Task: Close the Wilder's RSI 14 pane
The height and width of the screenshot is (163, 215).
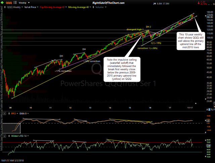Action: coord(4,136)
